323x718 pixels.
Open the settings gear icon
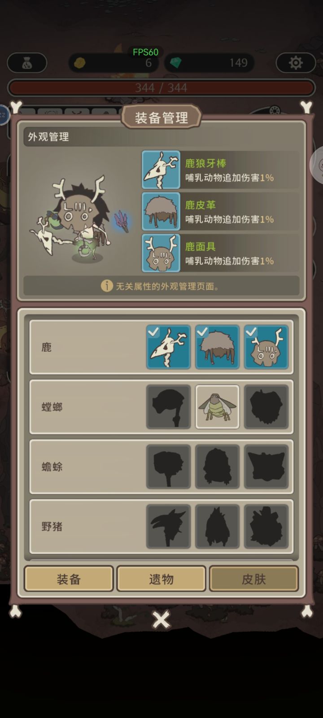click(x=295, y=63)
